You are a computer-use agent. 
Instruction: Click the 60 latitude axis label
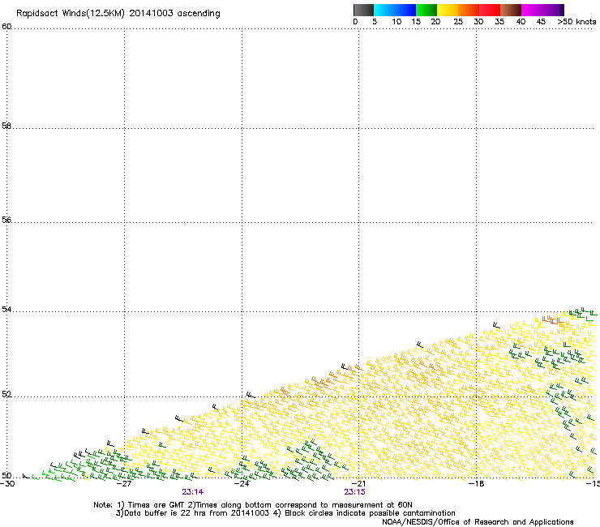6,27
